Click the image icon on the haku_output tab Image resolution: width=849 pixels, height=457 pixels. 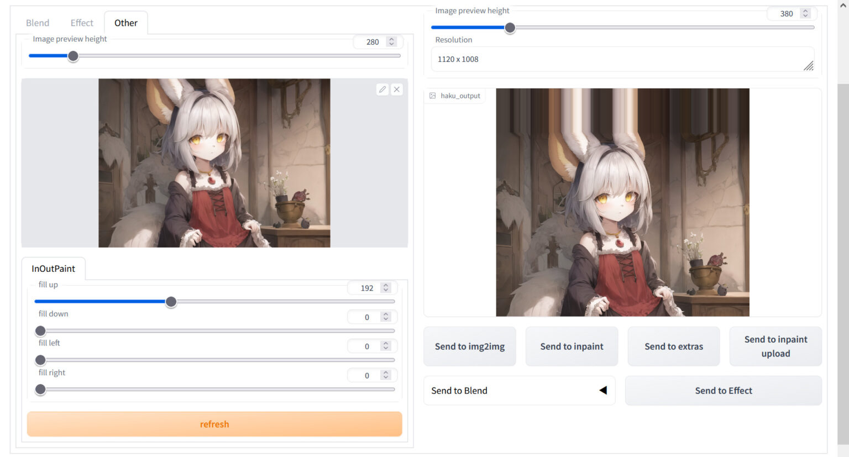pyautogui.click(x=432, y=95)
